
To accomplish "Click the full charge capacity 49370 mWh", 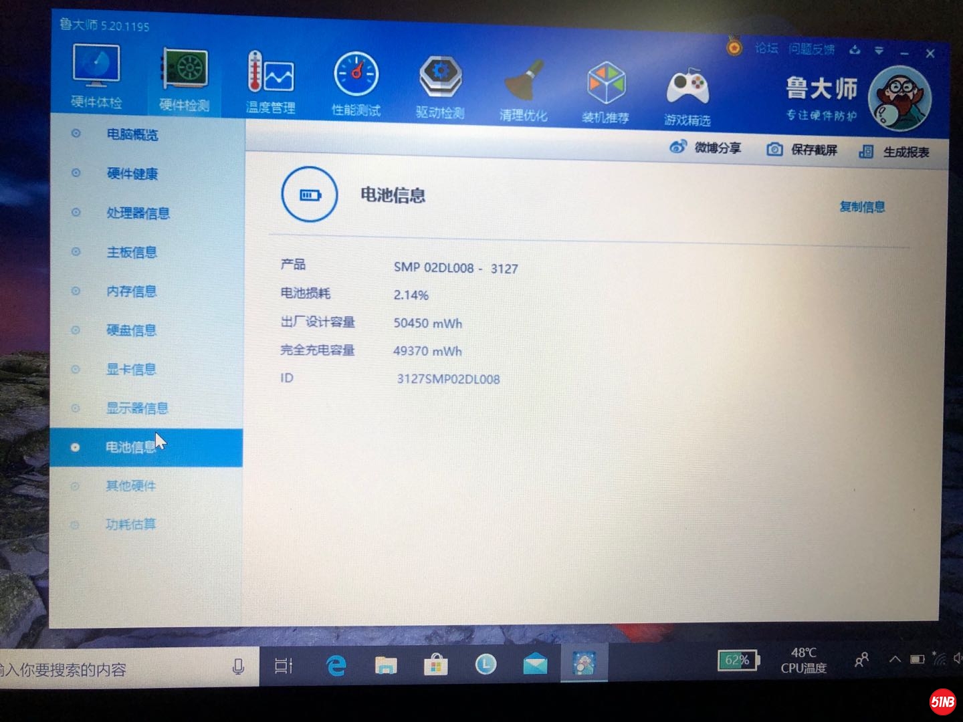I will [427, 351].
